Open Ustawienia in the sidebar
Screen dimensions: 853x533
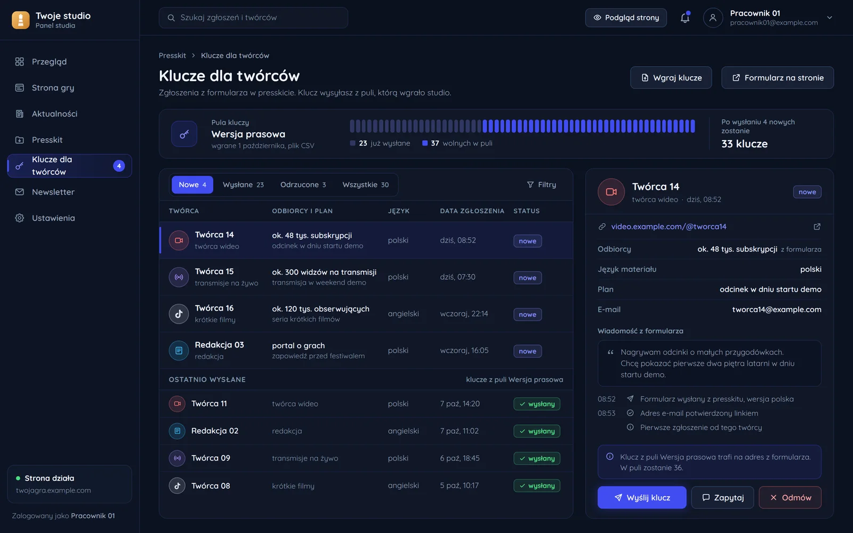69,218
